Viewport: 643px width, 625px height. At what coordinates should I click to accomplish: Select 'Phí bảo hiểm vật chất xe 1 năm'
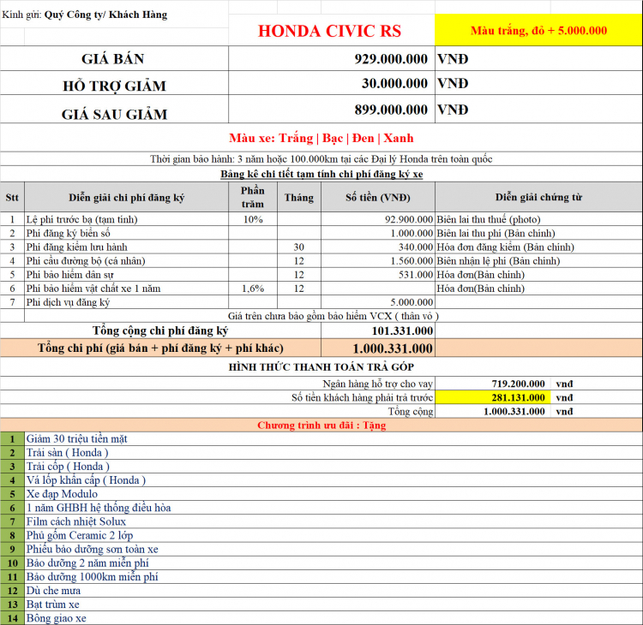pyautogui.click(x=93, y=289)
